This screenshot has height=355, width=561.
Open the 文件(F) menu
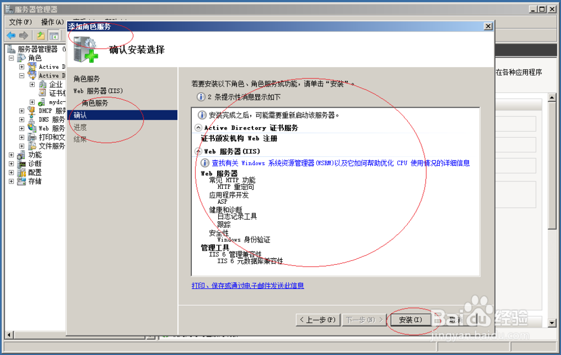click(x=19, y=21)
